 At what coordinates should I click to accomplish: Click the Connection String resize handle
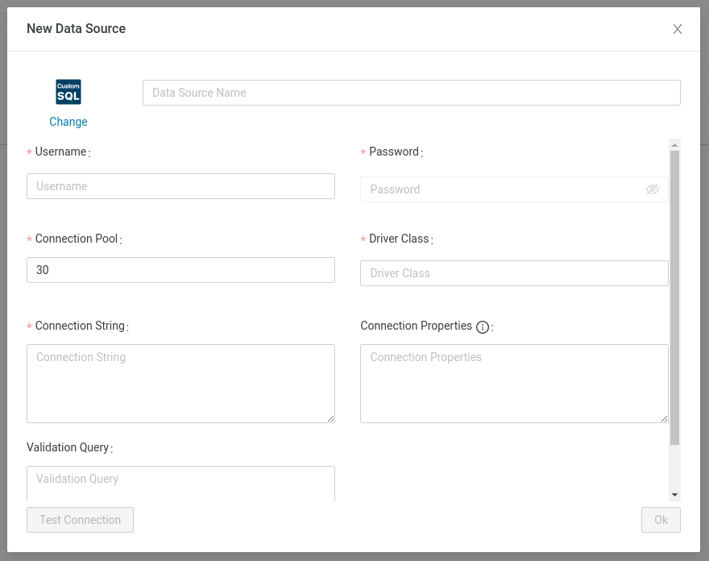pos(330,418)
